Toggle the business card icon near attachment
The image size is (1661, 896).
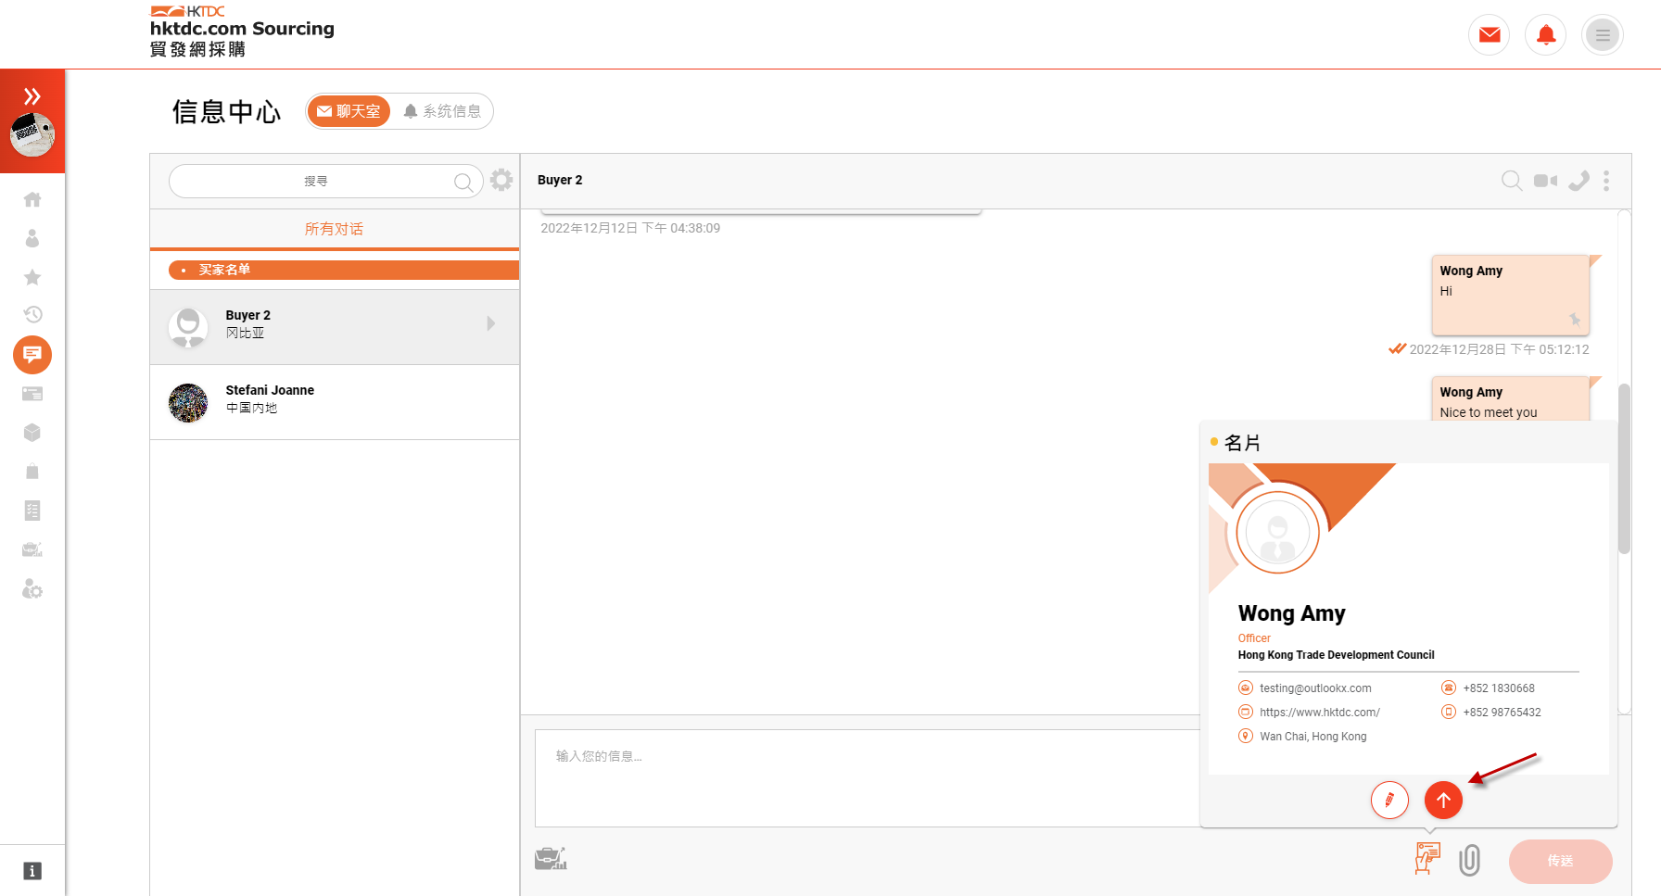click(x=1427, y=858)
